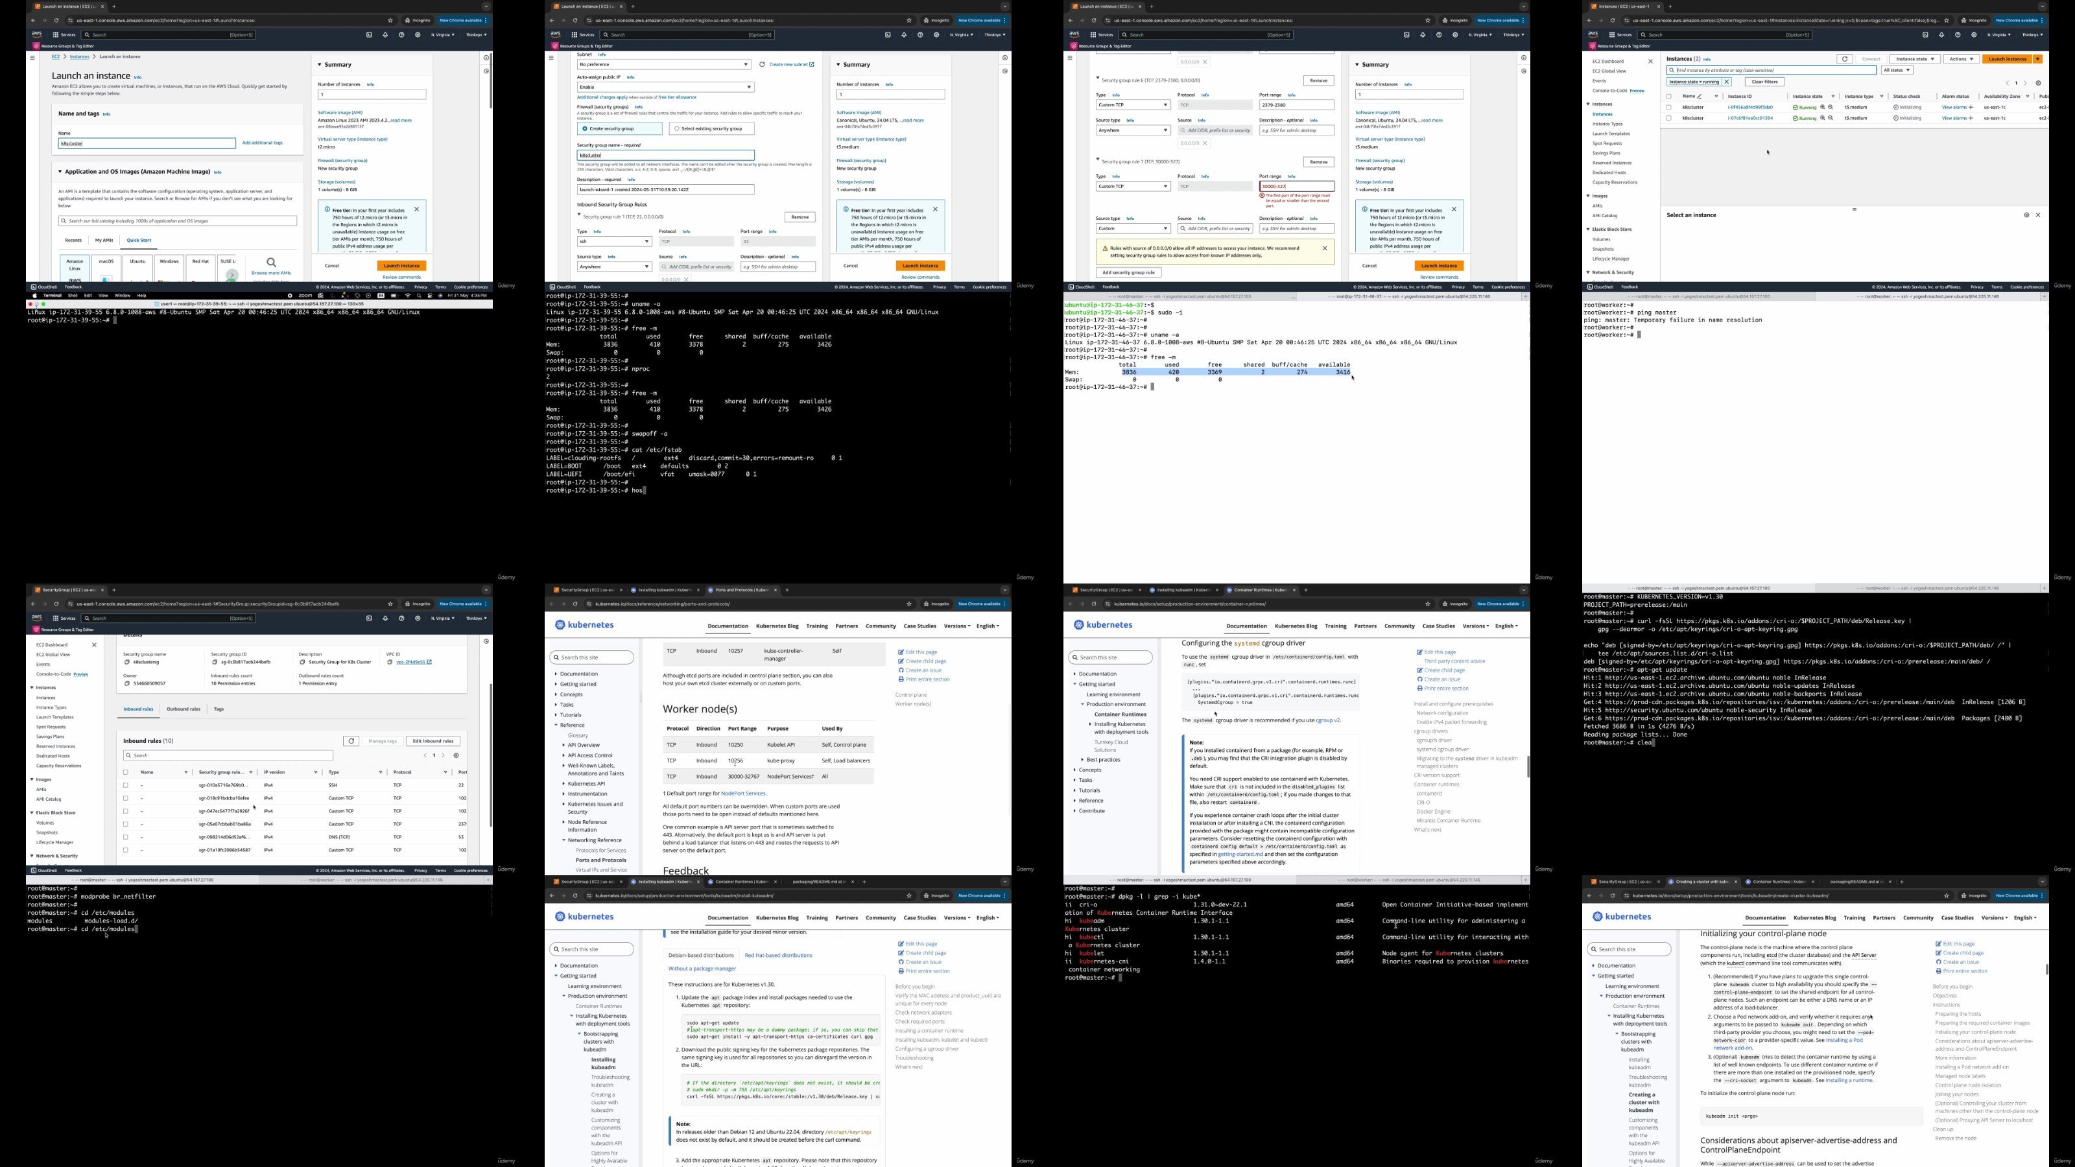Open VPC vpc-2f4d9e55 external link icon
2075x1167 pixels.
pos(429,662)
